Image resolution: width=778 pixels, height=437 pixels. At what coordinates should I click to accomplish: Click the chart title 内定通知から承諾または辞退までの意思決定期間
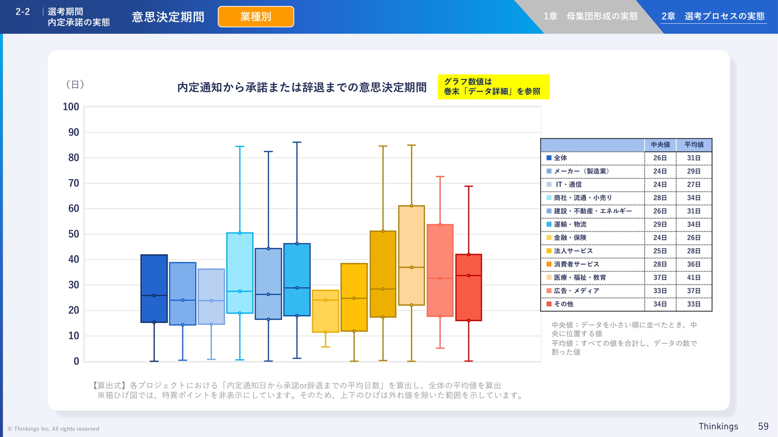[302, 87]
